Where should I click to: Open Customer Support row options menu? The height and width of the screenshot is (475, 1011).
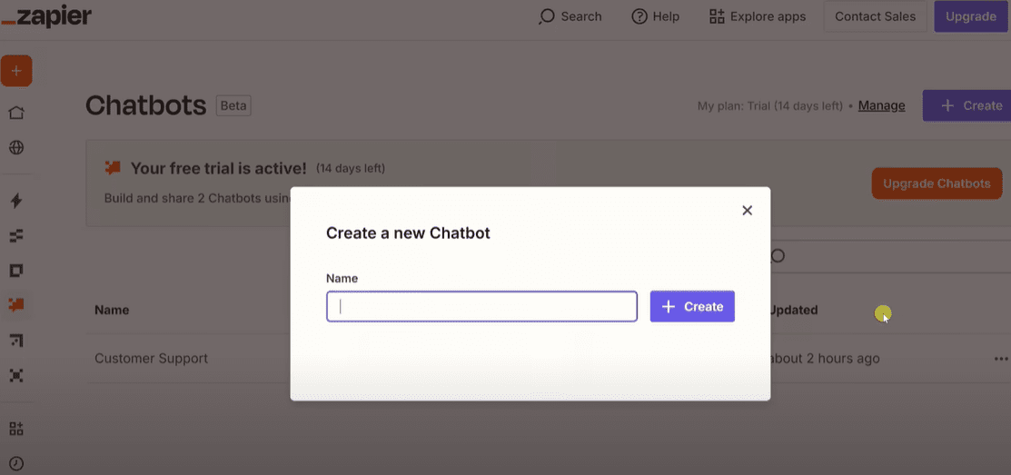pos(1000,359)
